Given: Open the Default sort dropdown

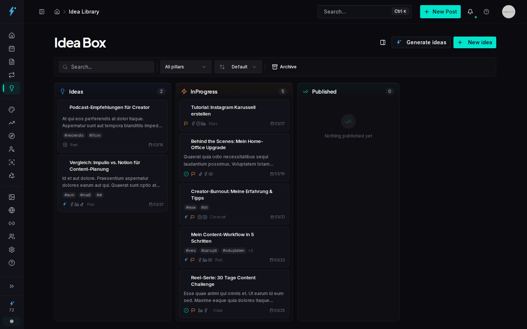Looking at the screenshot, I should click(238, 67).
